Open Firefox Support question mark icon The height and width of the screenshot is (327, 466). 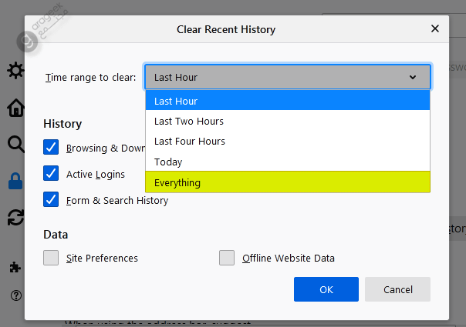coord(16,295)
